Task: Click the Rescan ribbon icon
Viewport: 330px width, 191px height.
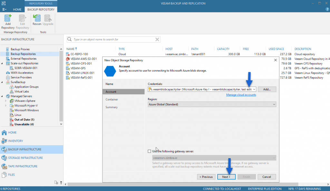Action: [37, 20]
